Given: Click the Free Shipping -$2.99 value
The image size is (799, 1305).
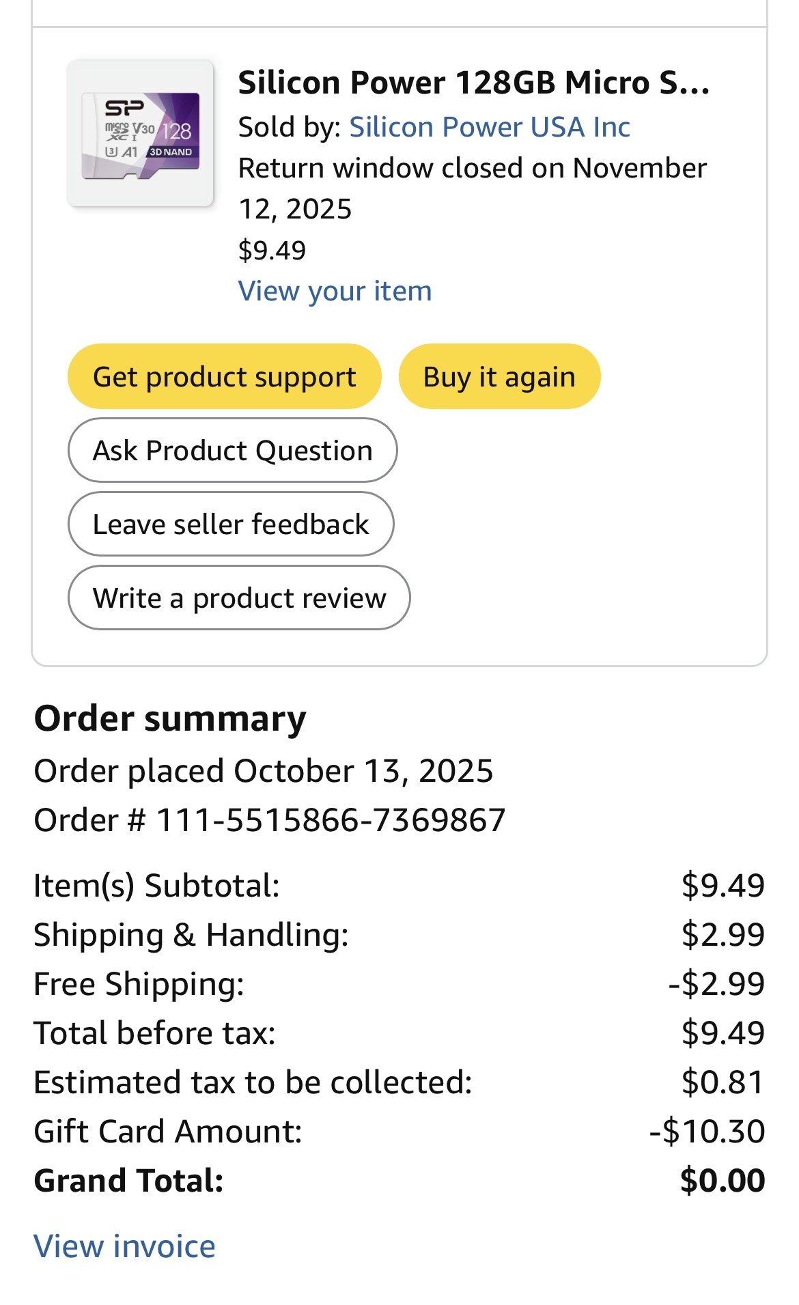Looking at the screenshot, I should pos(716,984).
